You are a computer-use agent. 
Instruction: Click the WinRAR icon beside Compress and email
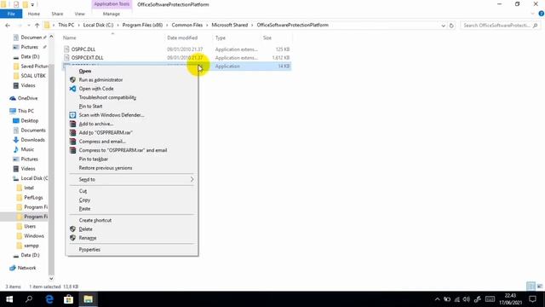[72, 142]
